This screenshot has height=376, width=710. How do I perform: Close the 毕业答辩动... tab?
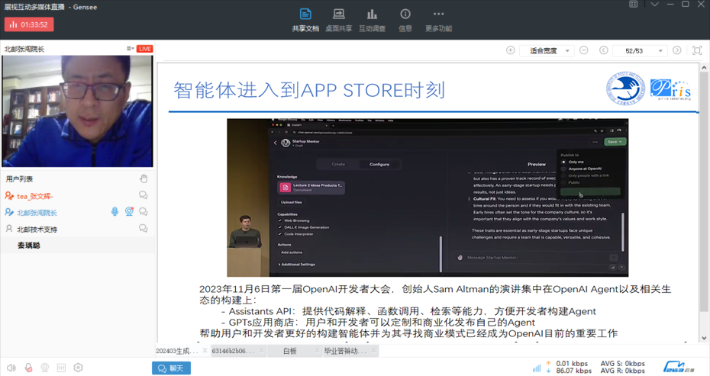(373, 351)
